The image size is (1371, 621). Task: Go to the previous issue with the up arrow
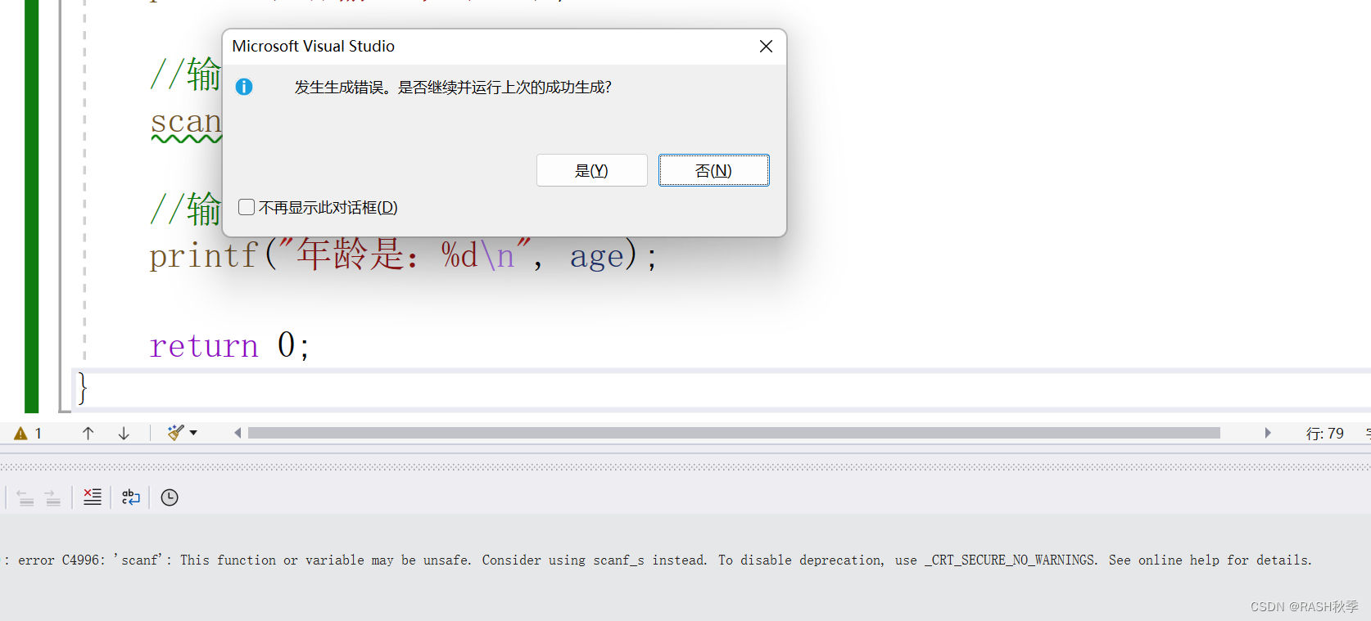(x=88, y=434)
